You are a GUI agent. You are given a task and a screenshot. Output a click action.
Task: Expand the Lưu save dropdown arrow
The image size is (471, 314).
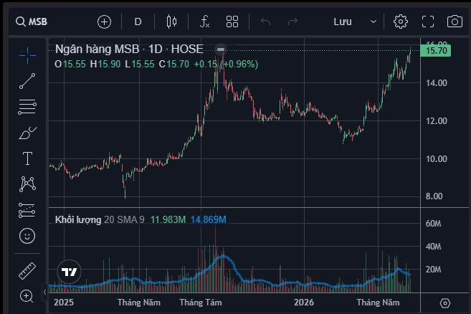point(373,22)
